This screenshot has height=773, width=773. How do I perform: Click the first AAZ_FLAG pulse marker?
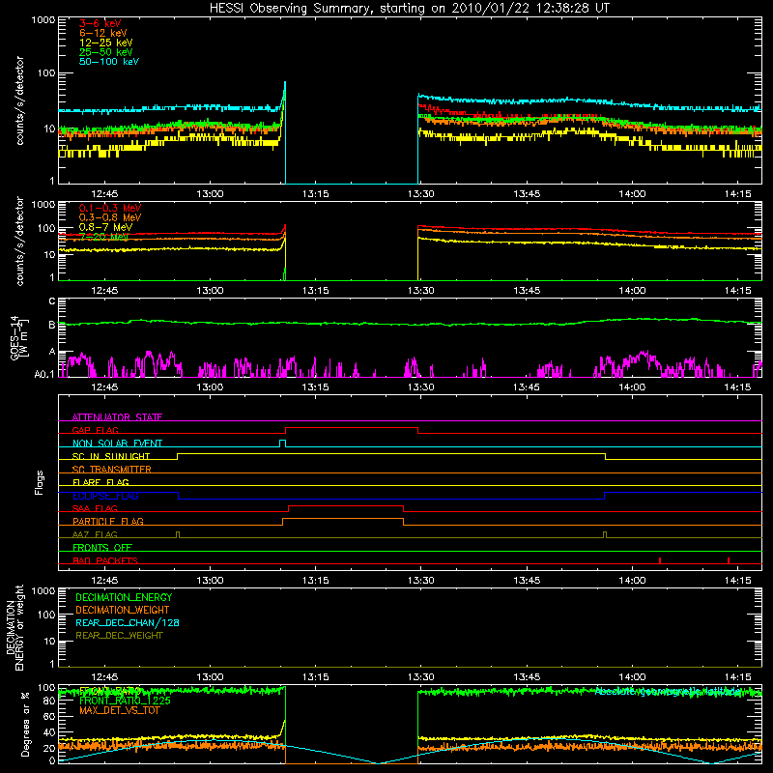pos(178,534)
